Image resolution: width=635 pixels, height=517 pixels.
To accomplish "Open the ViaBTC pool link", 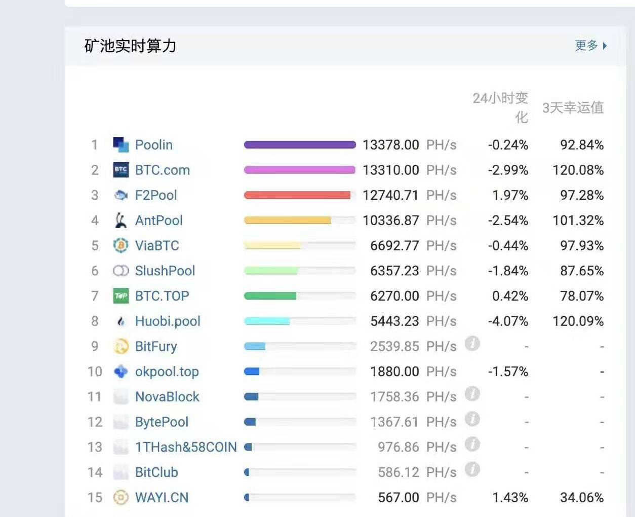I will pos(157,246).
